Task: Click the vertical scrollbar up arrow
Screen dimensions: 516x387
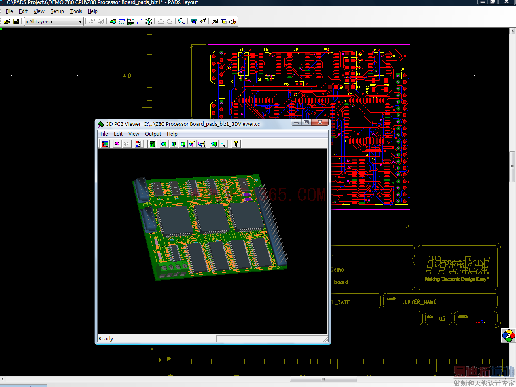Action: pos(512,31)
